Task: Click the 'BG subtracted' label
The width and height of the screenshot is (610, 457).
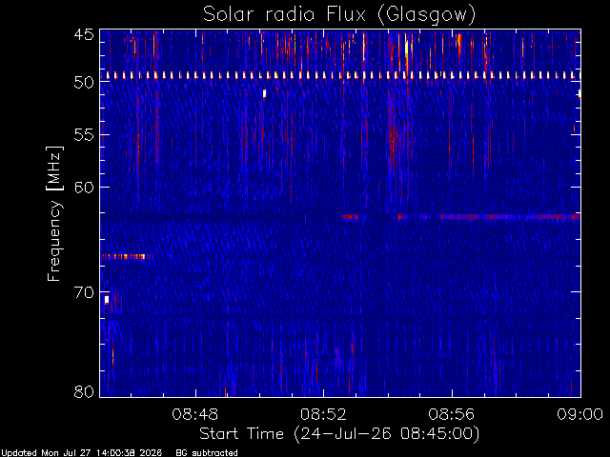Action: point(207,453)
